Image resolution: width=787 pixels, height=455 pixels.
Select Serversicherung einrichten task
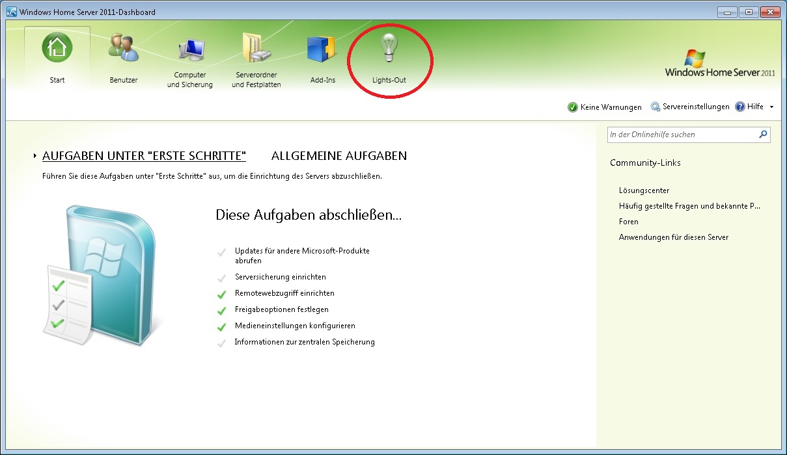pos(281,277)
